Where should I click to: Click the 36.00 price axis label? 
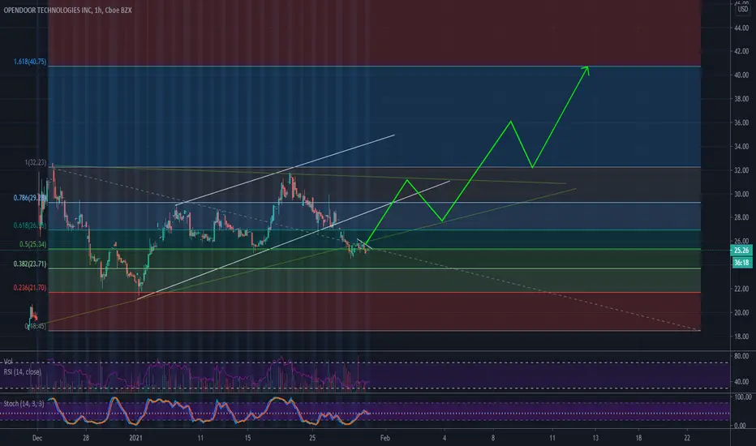pos(741,123)
